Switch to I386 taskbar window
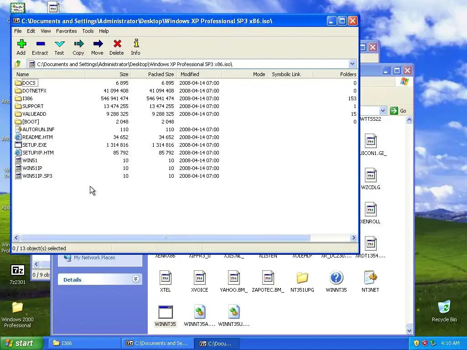The width and height of the screenshot is (467, 350). pyautogui.click(x=84, y=343)
